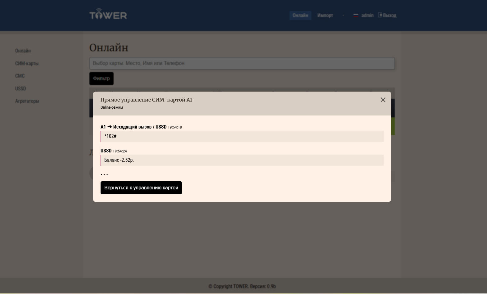Click the dialog title 'Прямое управление СИМ-картой A1'
This screenshot has height=294, width=487.
(146, 100)
